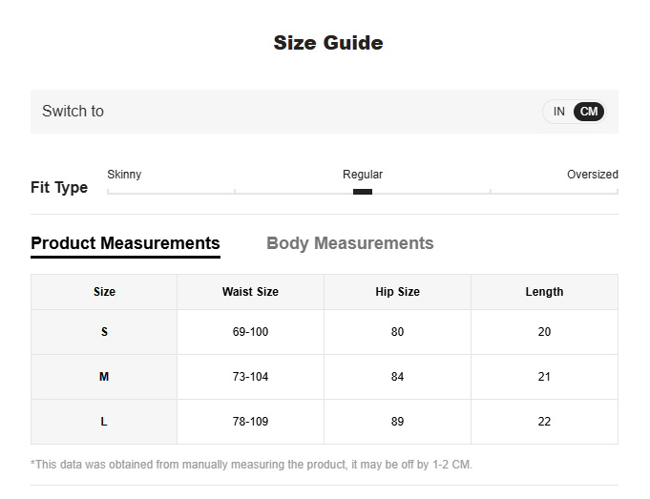Select the Product Measurements tab

[125, 243]
